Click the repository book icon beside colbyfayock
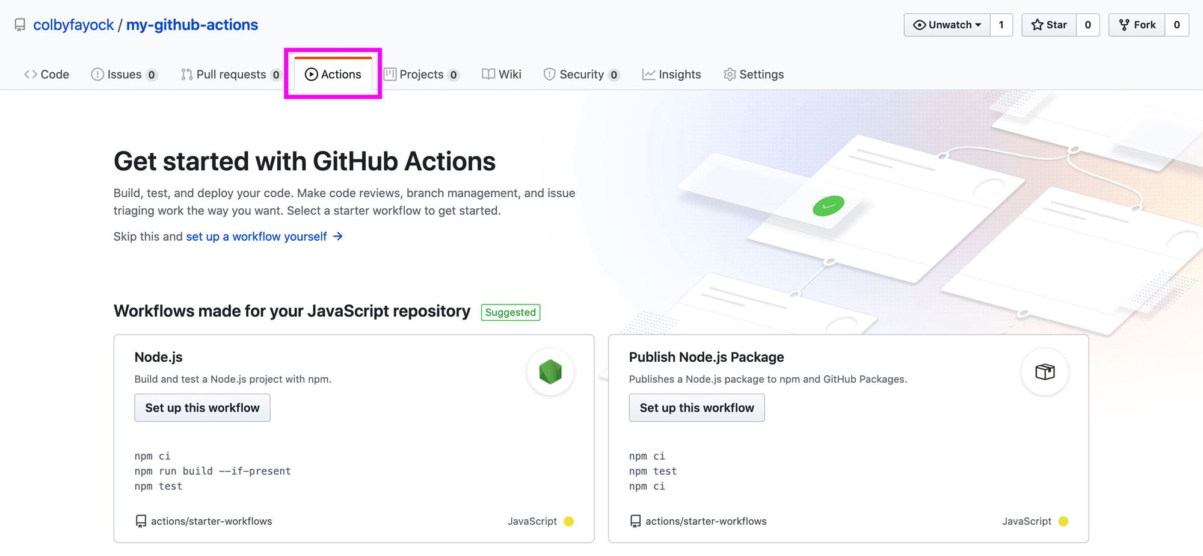The width and height of the screenshot is (1203, 556). pos(20,25)
